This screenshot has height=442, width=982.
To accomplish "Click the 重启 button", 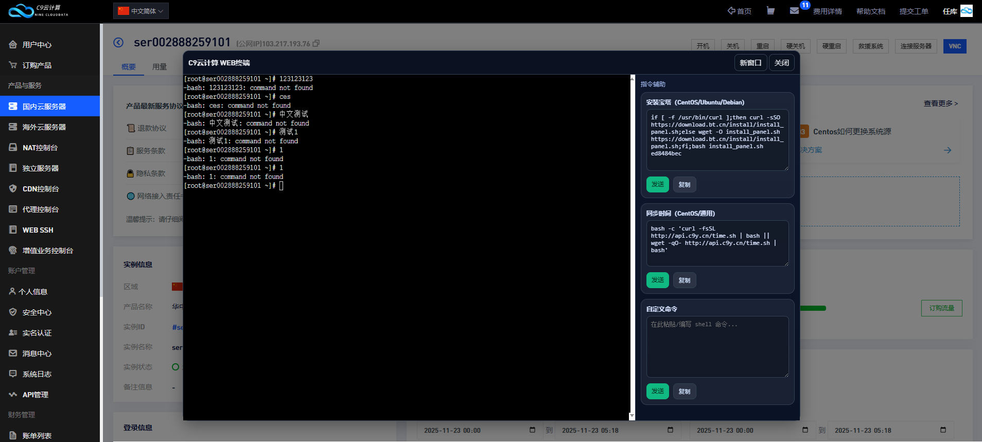I will [x=763, y=46].
